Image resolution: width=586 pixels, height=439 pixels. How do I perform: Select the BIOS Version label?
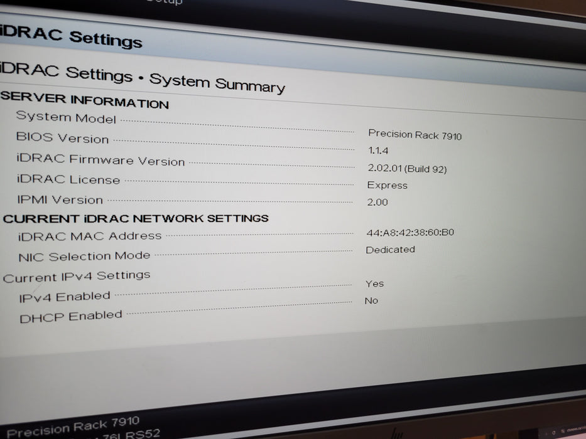[62, 138]
